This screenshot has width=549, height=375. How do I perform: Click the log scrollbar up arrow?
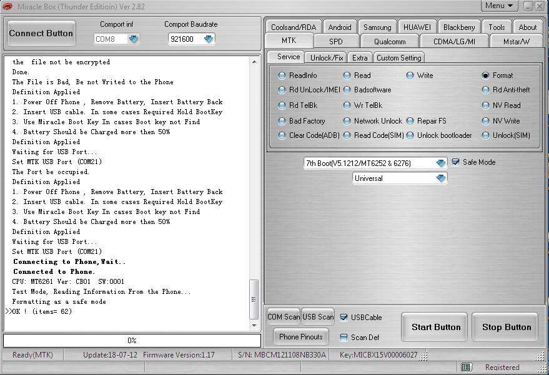(x=254, y=62)
